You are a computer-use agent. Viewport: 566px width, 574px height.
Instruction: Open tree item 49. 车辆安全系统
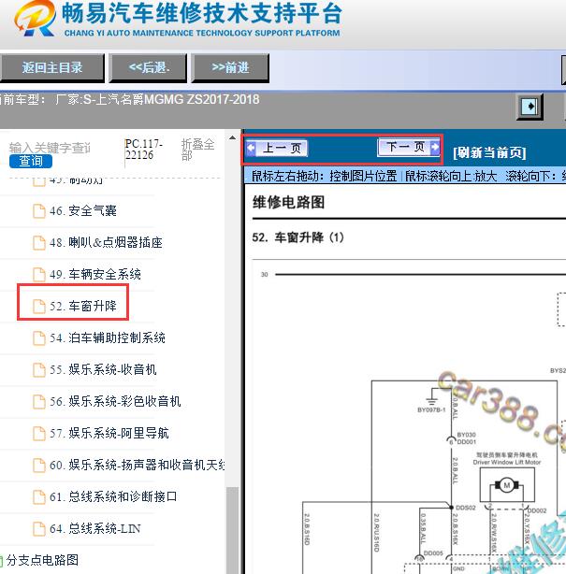tap(95, 274)
